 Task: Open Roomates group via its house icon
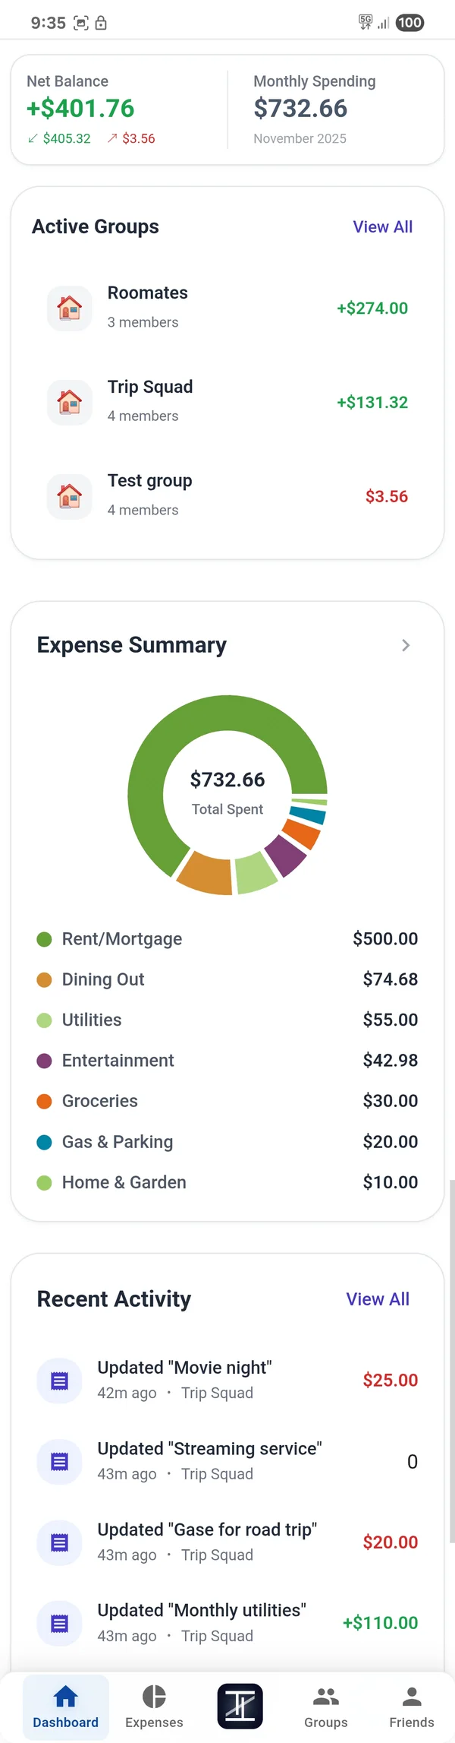(69, 308)
